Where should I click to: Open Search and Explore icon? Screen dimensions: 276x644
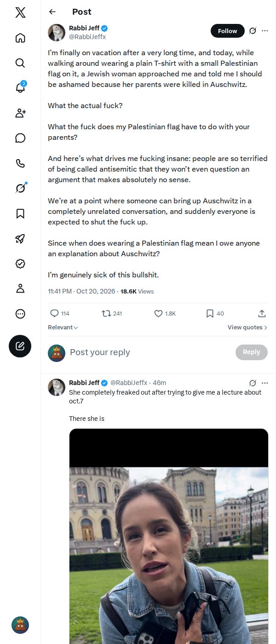coord(20,63)
